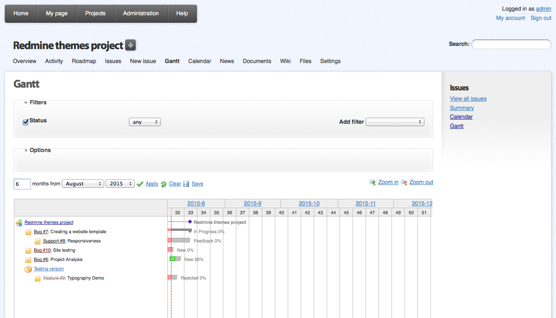The height and width of the screenshot is (318, 556).
Task: Click the ticket icon beside Bug #7
Action: click(28, 232)
